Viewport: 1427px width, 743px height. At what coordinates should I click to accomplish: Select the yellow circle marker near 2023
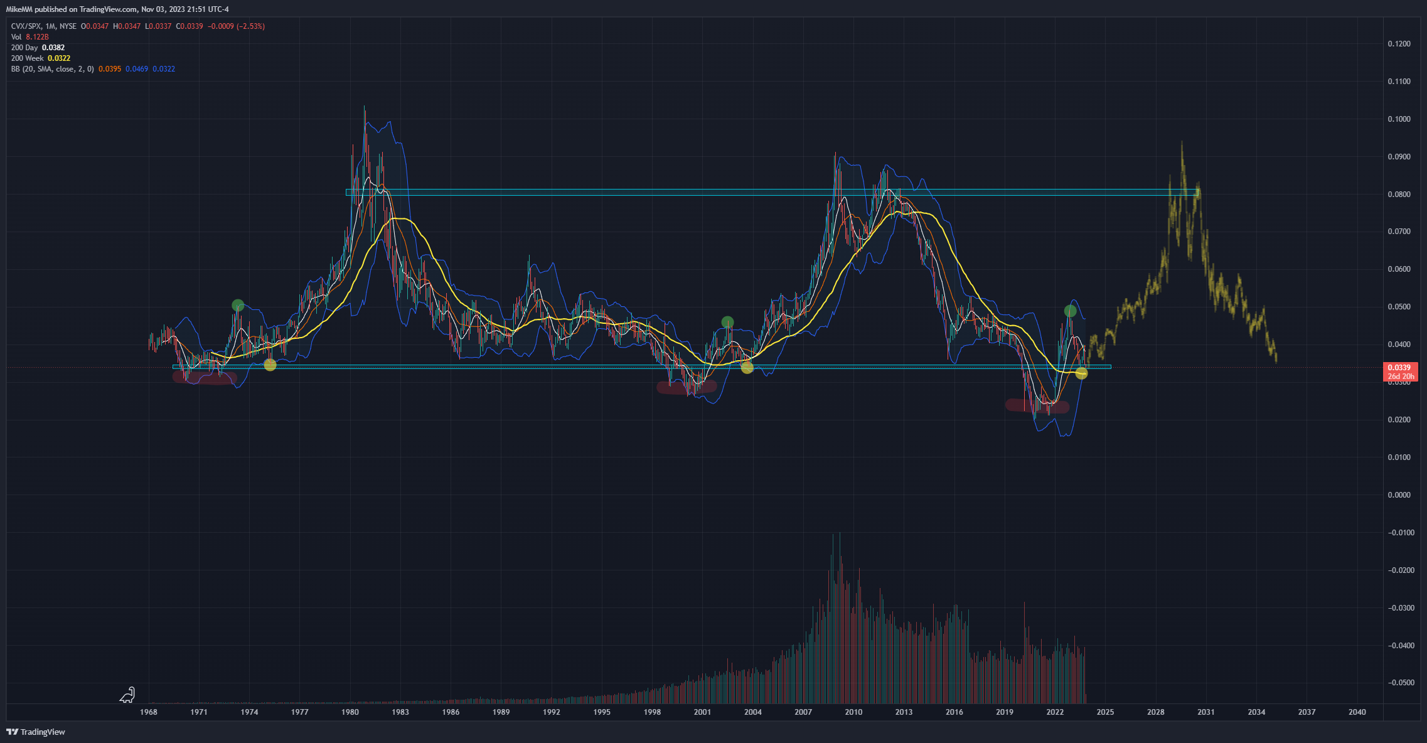click(1081, 373)
